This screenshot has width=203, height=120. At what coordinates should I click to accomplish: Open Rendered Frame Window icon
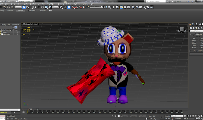point(141,7)
